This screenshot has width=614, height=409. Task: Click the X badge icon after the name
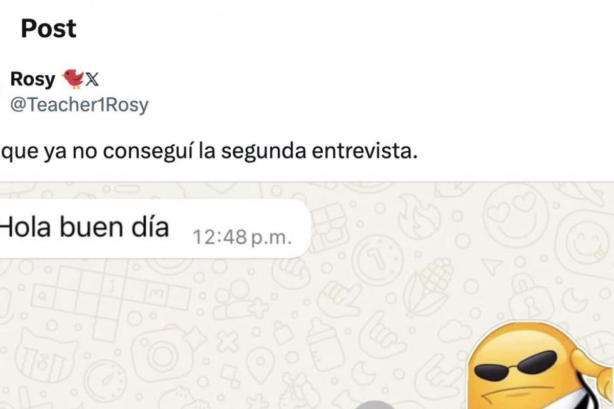tap(92, 79)
